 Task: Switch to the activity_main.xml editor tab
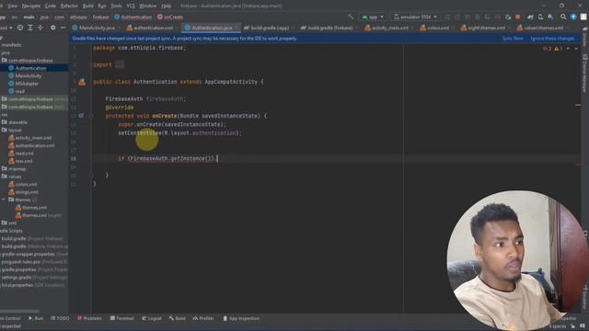coord(387,28)
